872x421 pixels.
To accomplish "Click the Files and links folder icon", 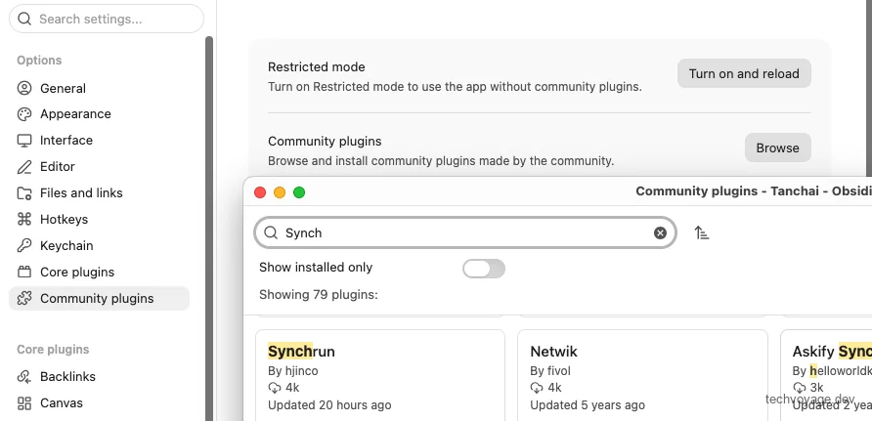I will [24, 193].
